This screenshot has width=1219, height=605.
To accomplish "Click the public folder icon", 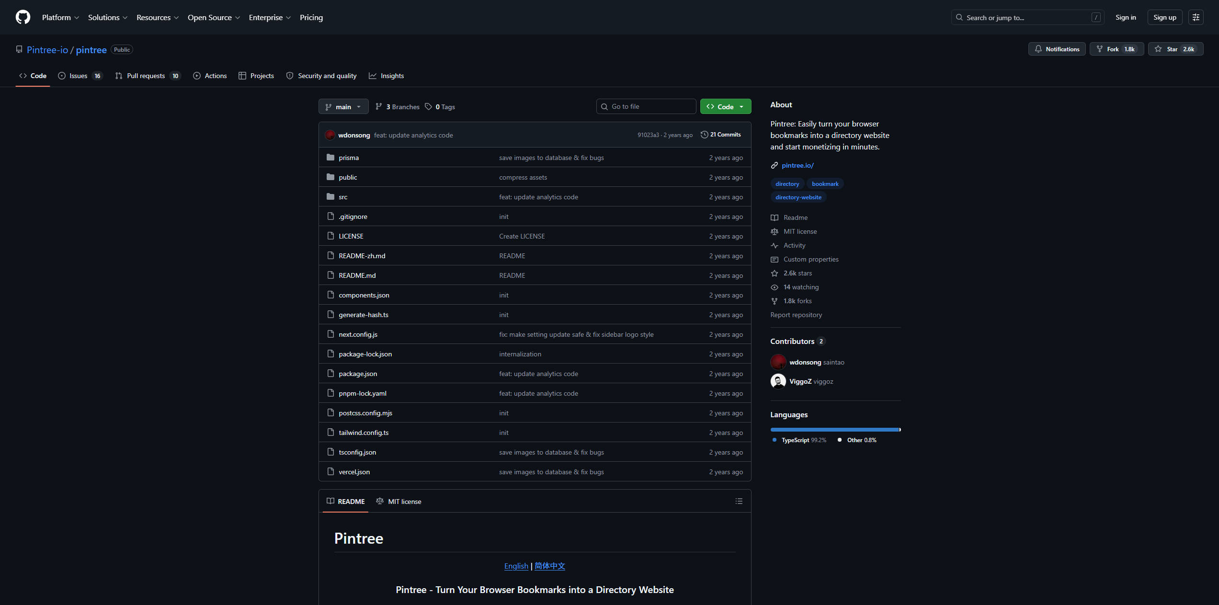I will pyautogui.click(x=330, y=177).
